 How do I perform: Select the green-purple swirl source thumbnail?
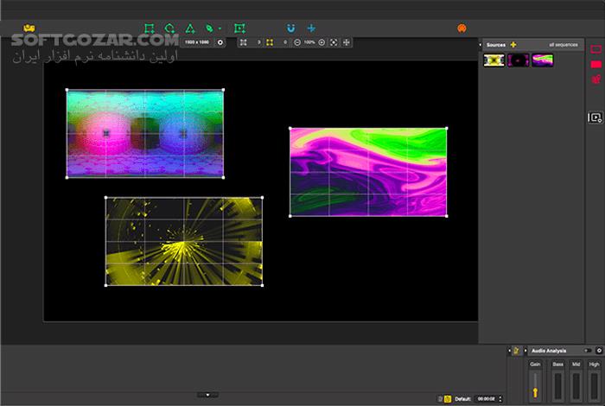[542, 60]
